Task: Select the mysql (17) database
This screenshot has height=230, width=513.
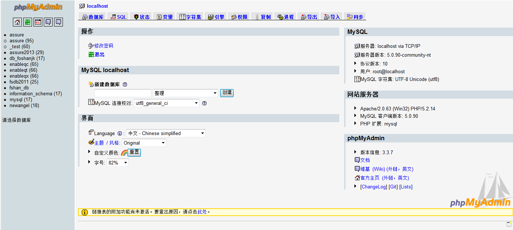Action: pyautogui.click(x=21, y=100)
